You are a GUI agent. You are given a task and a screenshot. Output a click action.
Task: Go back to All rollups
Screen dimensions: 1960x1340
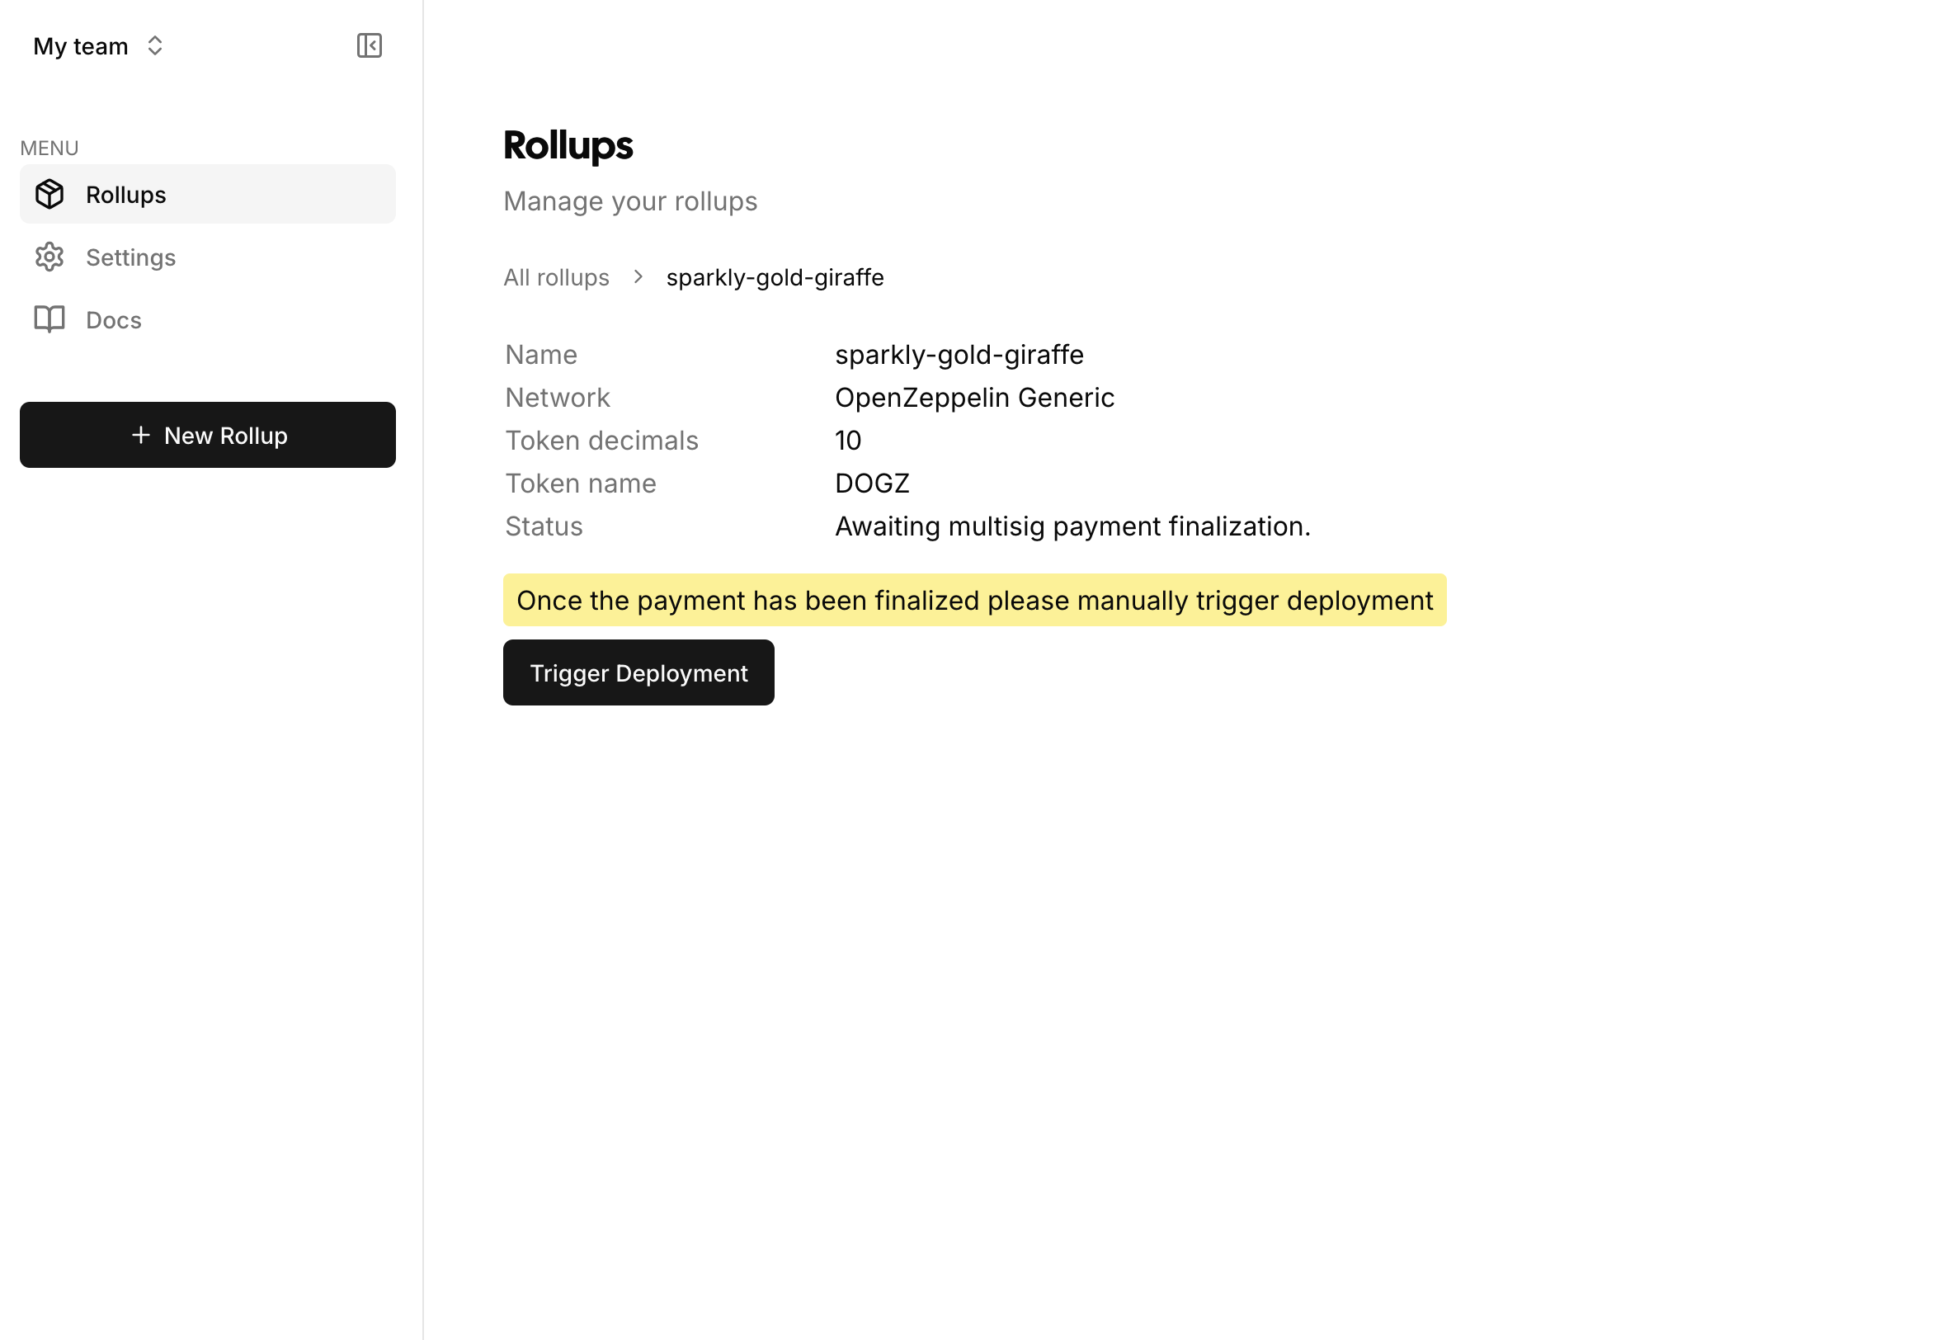pos(556,277)
